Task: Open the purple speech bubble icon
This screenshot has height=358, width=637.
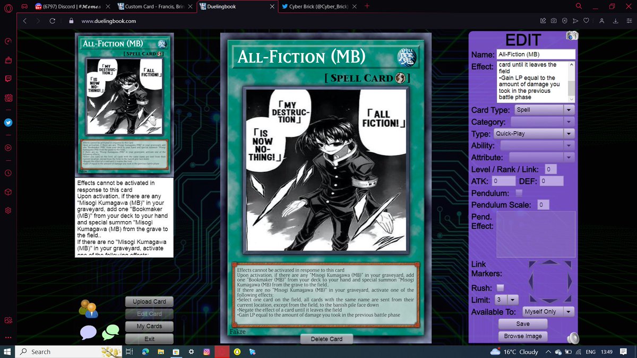Action: click(88, 332)
